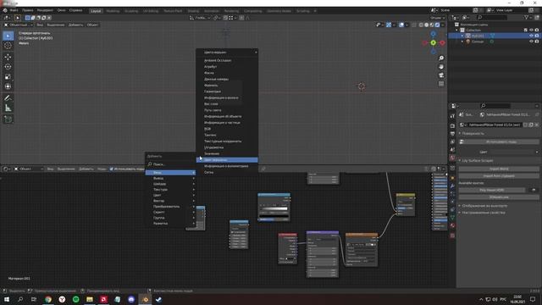
Task: Switch to the Layout workspace tab
Action: 96,11
